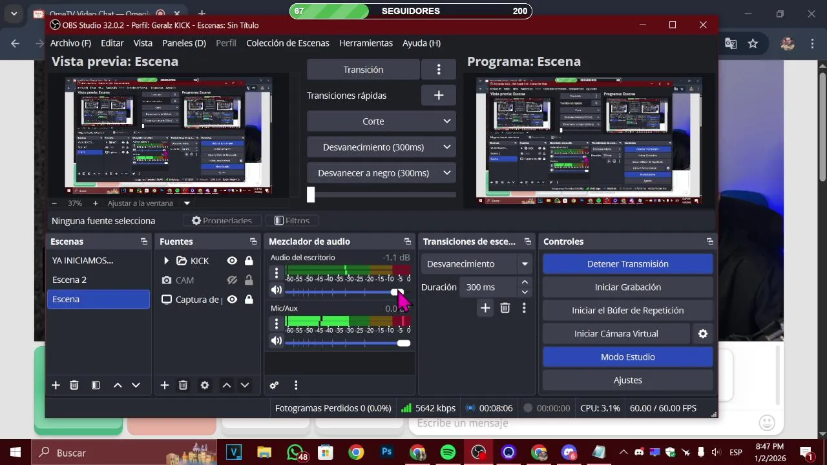Viewport: 827px width, 465px height.
Task: Click Iniciar Cámara Virtual button
Action: pyautogui.click(x=616, y=333)
